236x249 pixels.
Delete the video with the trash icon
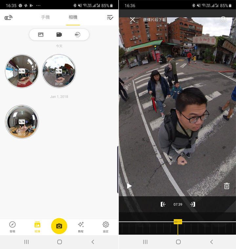226,186
